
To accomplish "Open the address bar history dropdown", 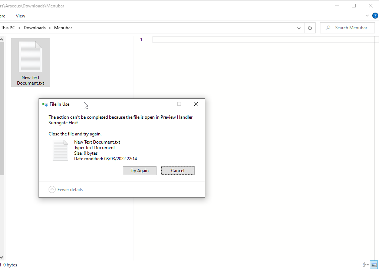I will [x=299, y=27].
